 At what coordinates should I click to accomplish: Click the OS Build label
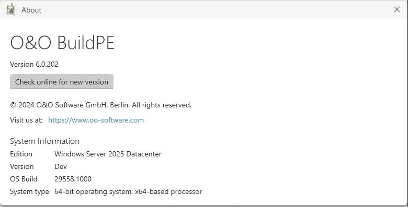tap(24, 179)
